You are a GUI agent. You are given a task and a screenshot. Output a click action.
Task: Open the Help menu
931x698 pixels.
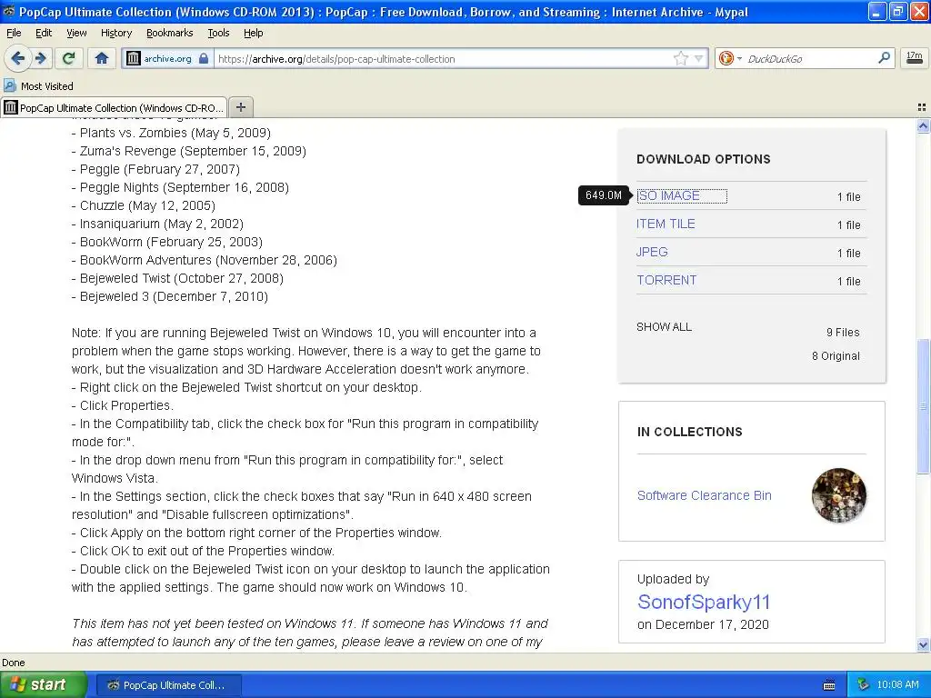[x=254, y=33]
